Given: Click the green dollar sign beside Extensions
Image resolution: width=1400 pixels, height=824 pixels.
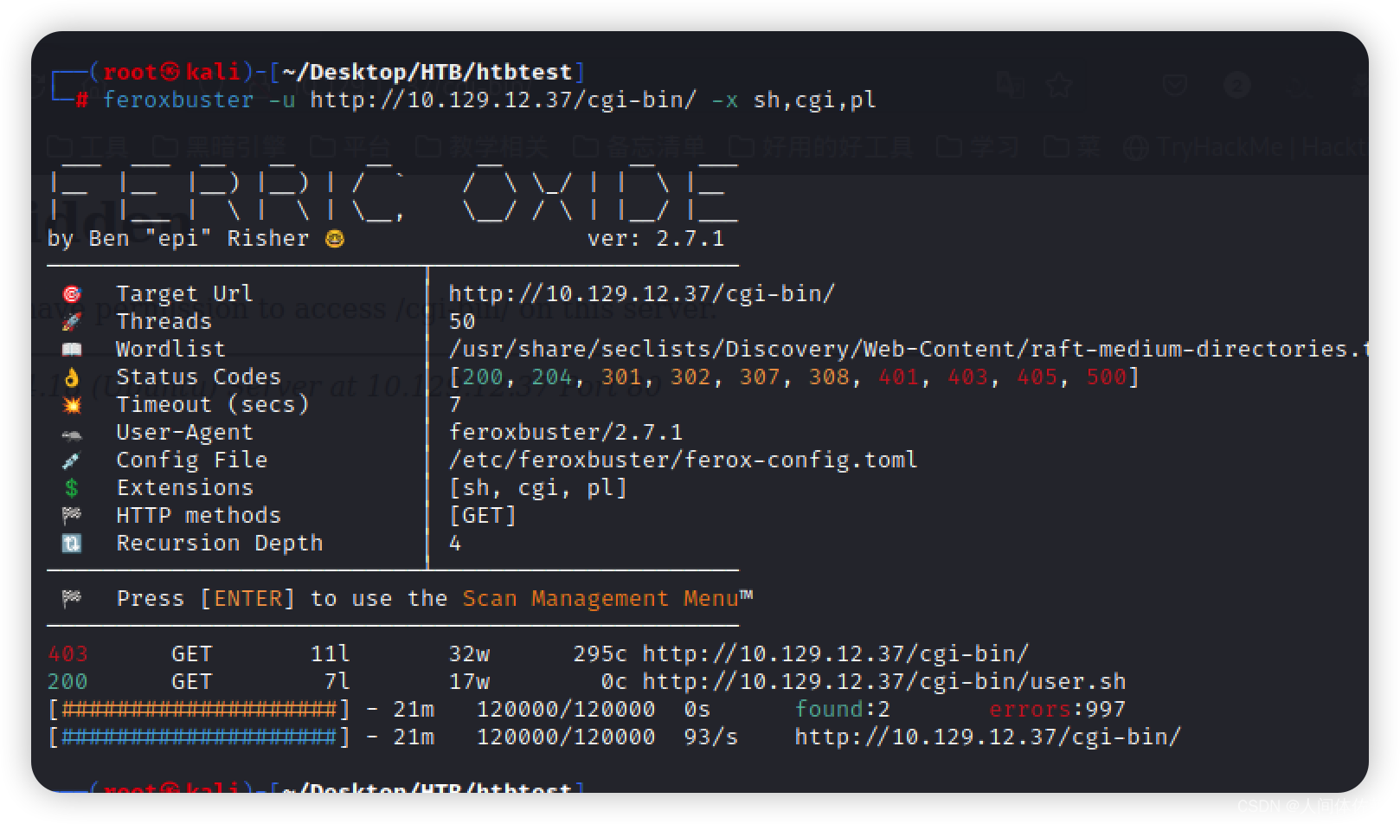Looking at the screenshot, I should tap(72, 488).
